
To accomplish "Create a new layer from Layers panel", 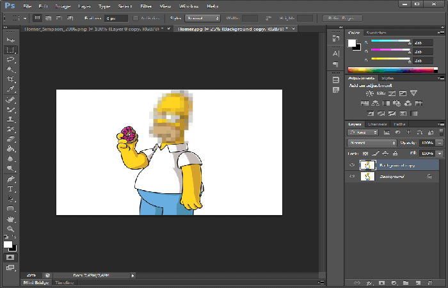I will click(x=418, y=283).
